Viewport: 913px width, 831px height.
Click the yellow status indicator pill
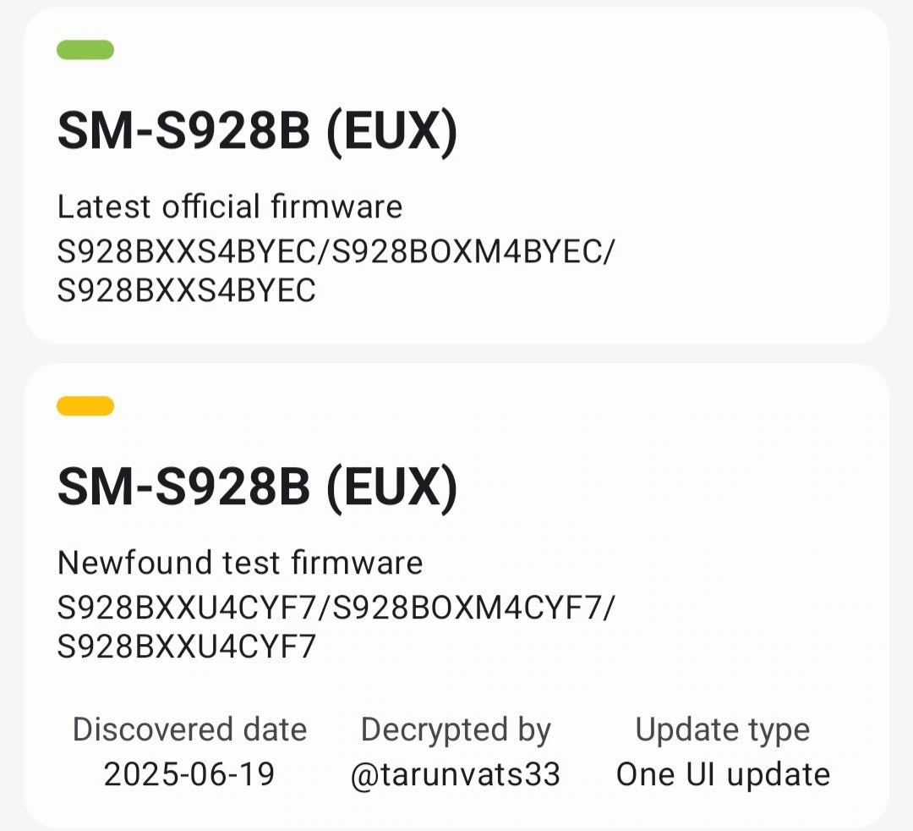[x=85, y=406]
